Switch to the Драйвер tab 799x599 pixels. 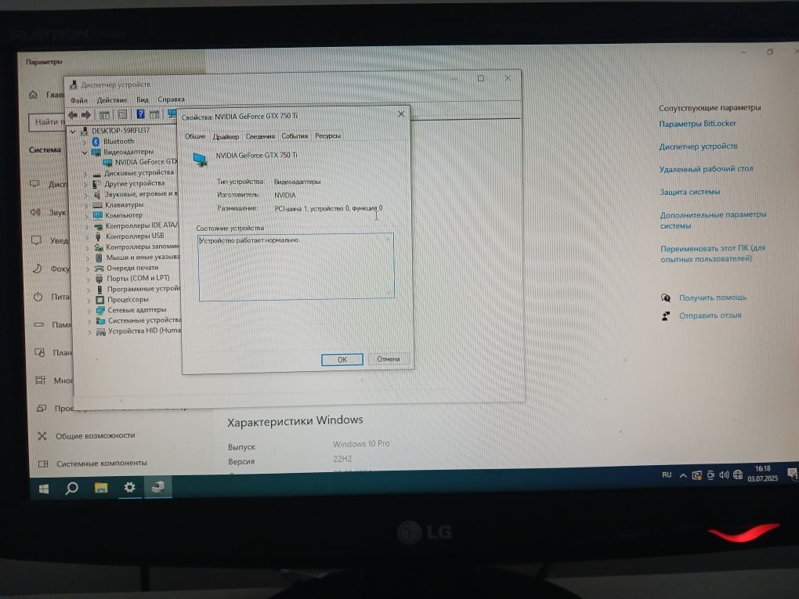point(226,136)
